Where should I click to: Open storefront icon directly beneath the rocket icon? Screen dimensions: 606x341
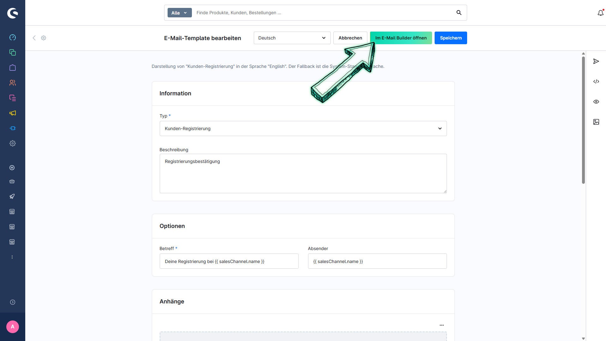pos(12,212)
